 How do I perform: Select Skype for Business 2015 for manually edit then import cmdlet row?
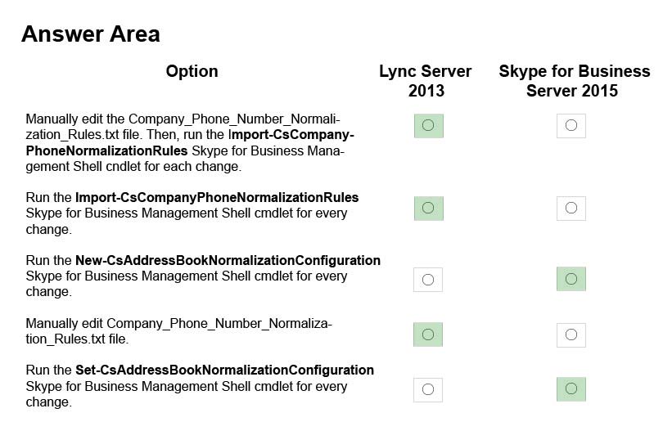571,125
